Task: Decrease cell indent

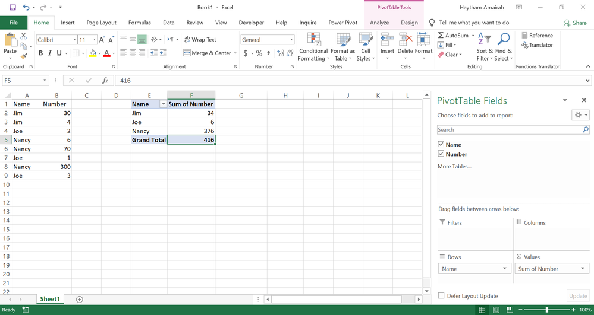Action: click(x=154, y=53)
